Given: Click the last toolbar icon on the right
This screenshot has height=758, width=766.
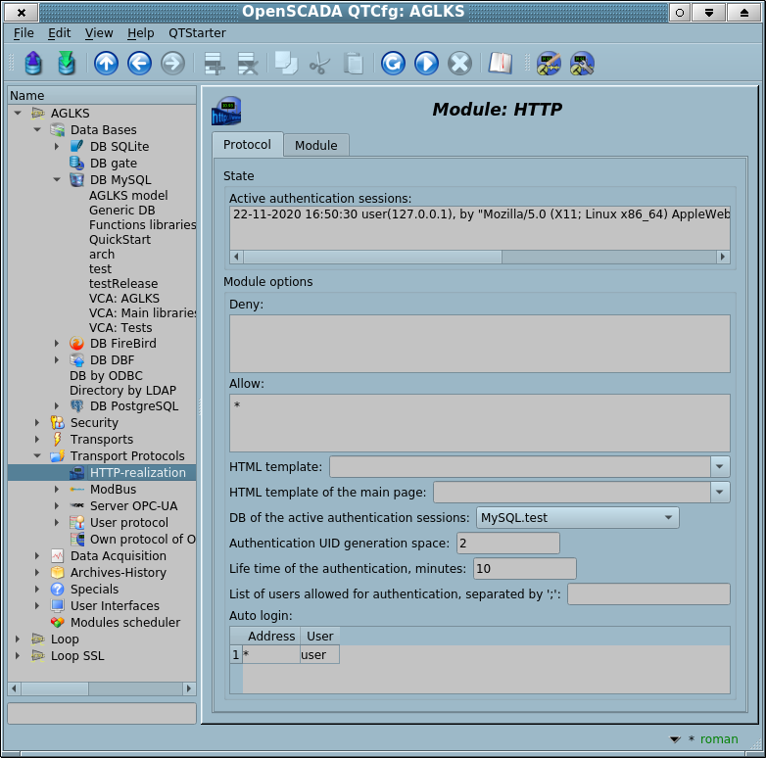Looking at the screenshot, I should pos(582,64).
